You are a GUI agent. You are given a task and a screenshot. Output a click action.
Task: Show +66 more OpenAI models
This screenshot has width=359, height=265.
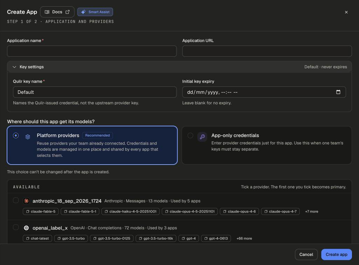[244, 238]
